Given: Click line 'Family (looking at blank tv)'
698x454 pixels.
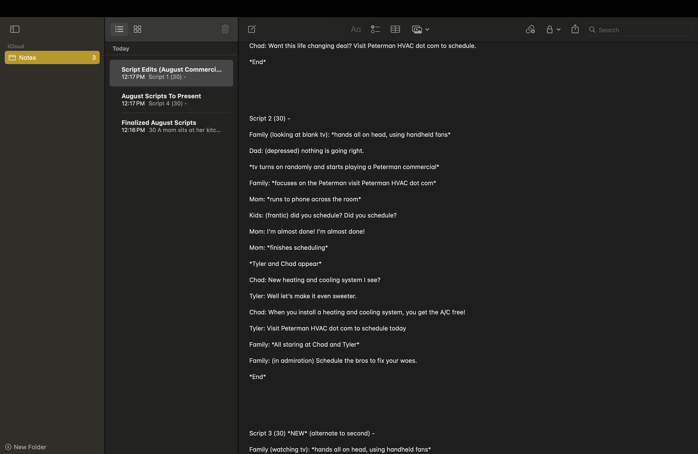Looking at the screenshot, I should (350, 134).
